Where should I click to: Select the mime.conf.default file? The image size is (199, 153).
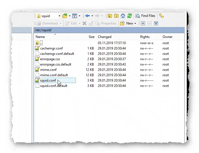coord(54,75)
